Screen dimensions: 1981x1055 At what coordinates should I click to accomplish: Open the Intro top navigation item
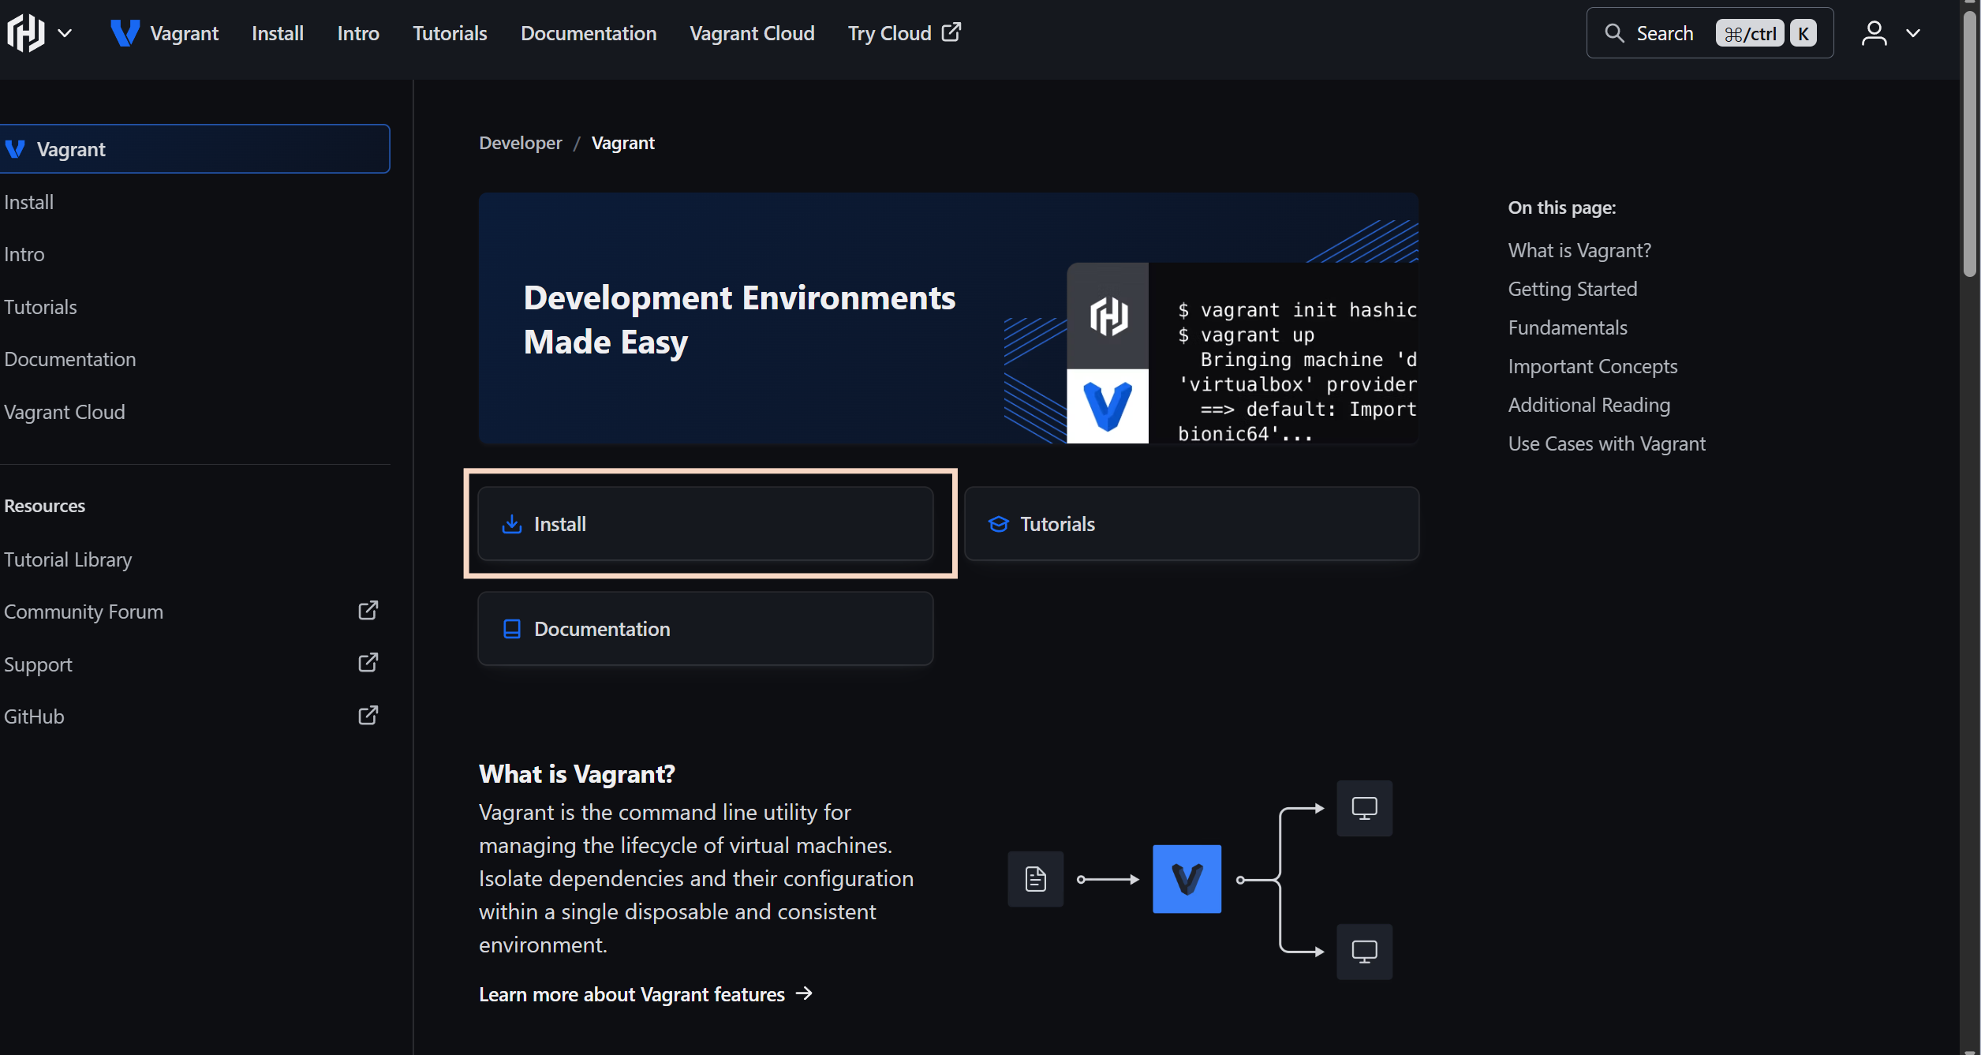(x=358, y=33)
